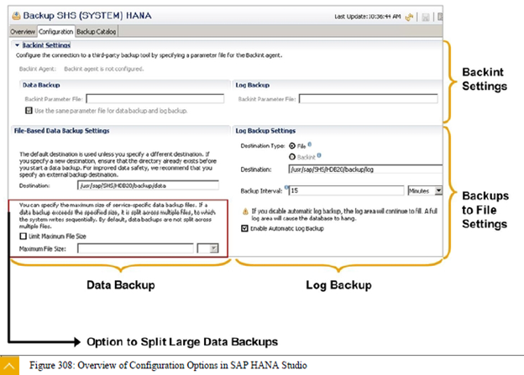Viewport: 524px width, 375px height.
Task: Open the Minutes interval unit dropdown
Action: tap(438, 190)
